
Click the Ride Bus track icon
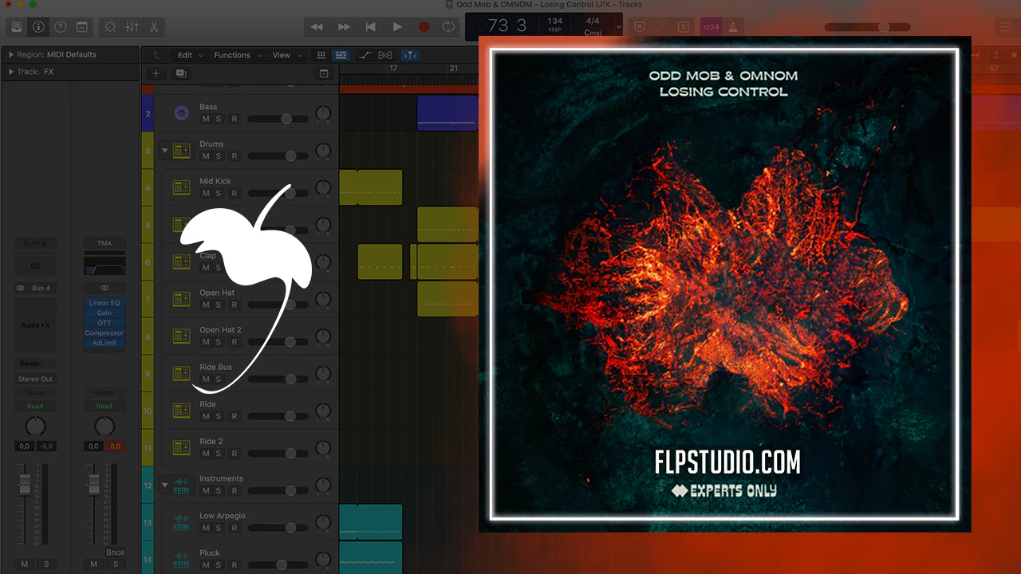point(181,373)
